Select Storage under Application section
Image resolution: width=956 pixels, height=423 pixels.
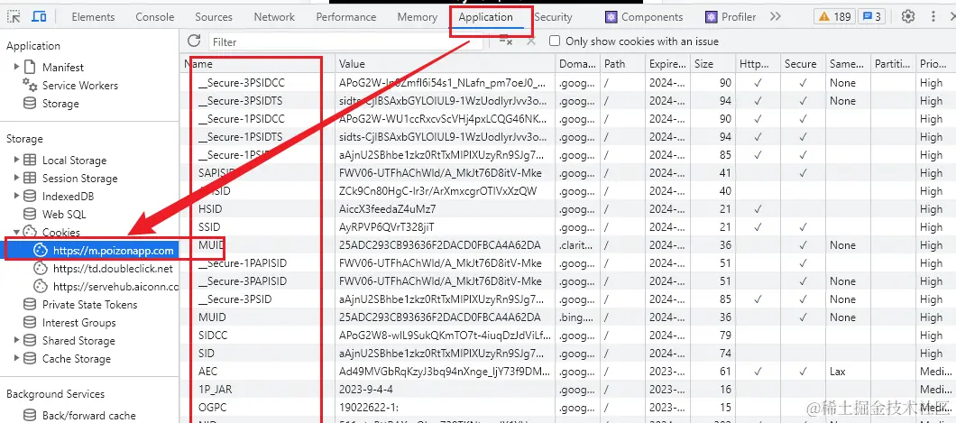coord(60,104)
